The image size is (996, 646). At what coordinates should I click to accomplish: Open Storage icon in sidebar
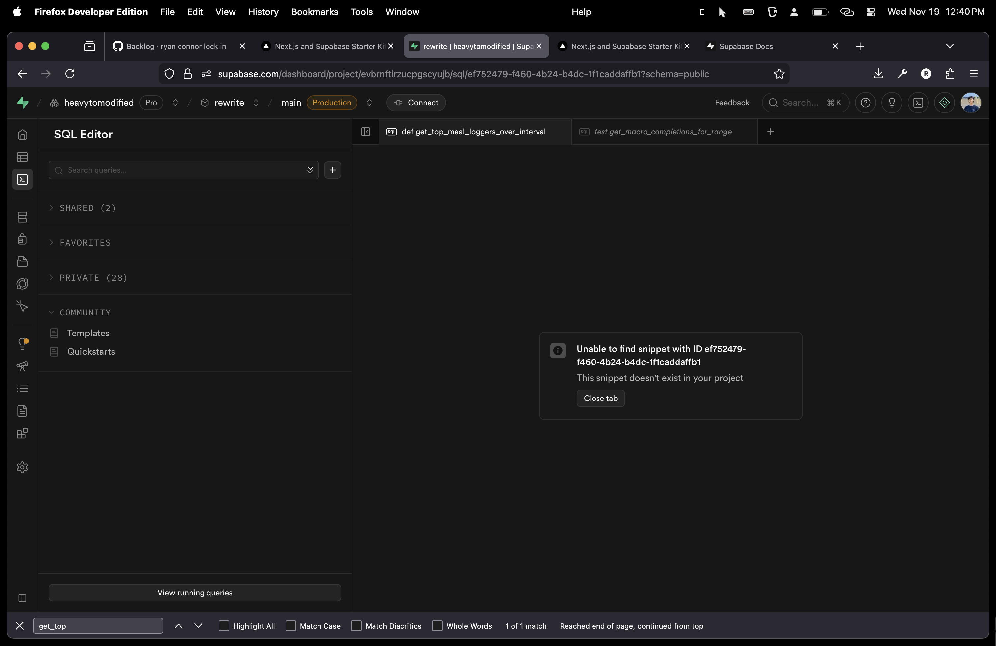(22, 261)
